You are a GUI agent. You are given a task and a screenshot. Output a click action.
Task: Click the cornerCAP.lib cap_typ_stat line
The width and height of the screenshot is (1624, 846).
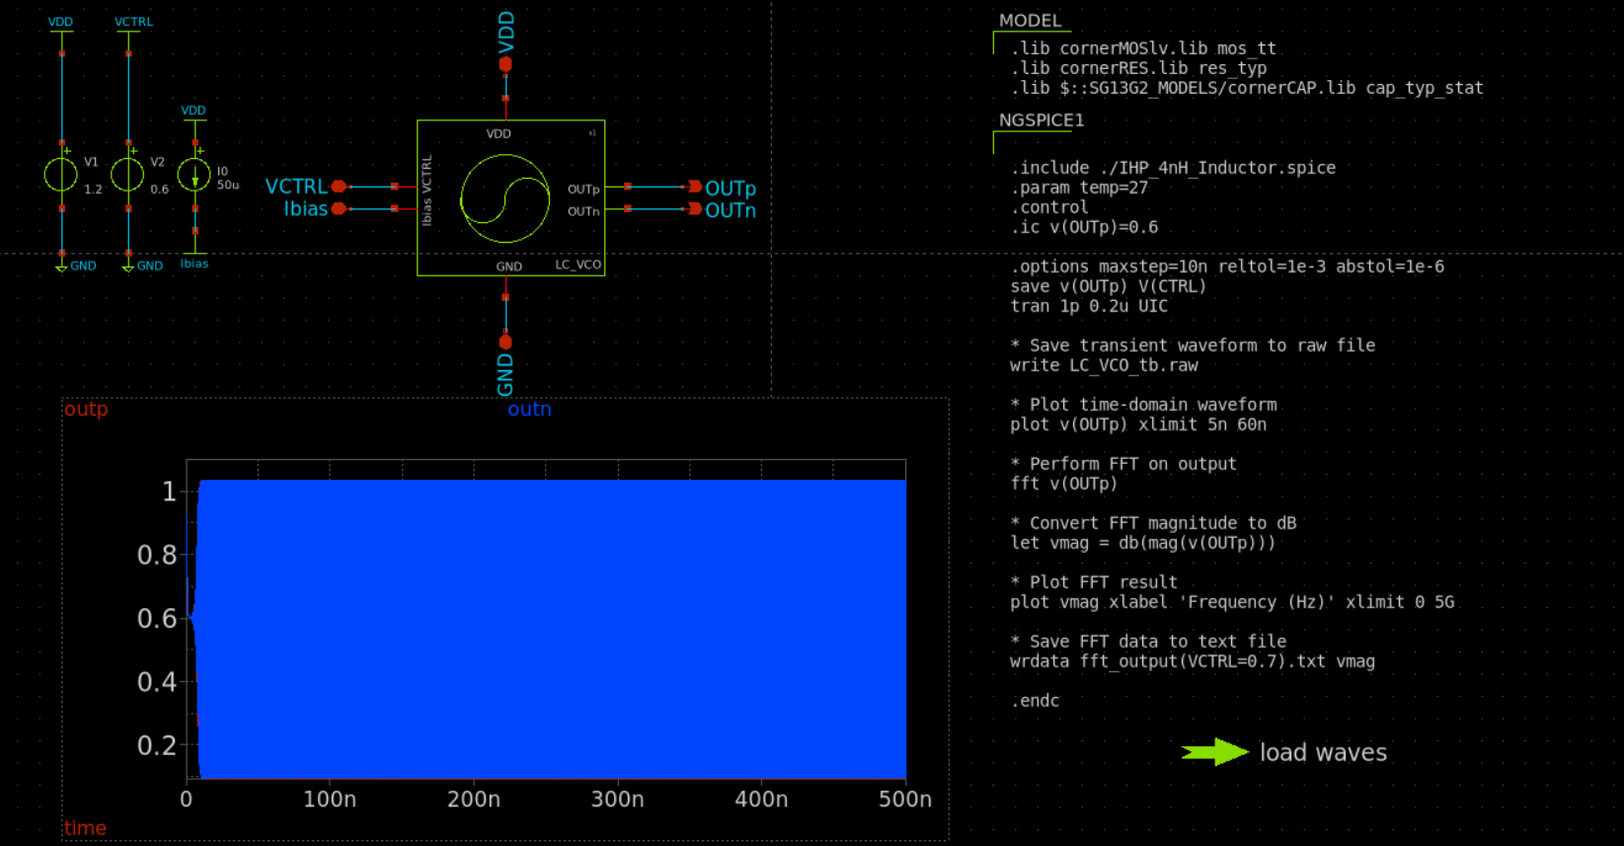pos(1247,88)
